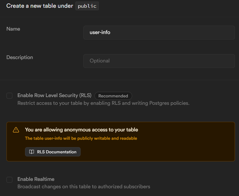
Task: Click the Create a new table heading
Action: click(40, 6)
